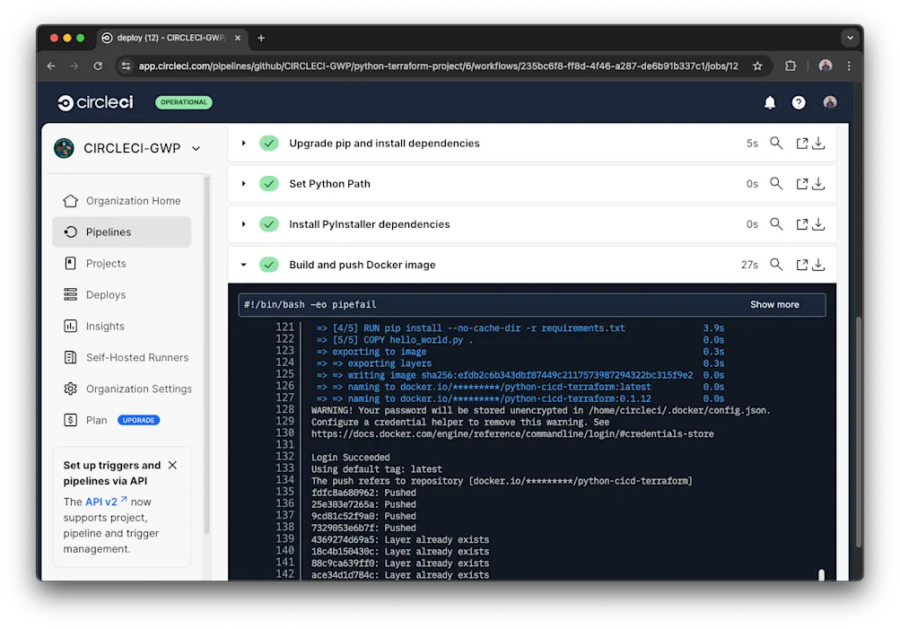The image size is (900, 629).
Task: Open your user avatar profile menu
Action: 829,102
